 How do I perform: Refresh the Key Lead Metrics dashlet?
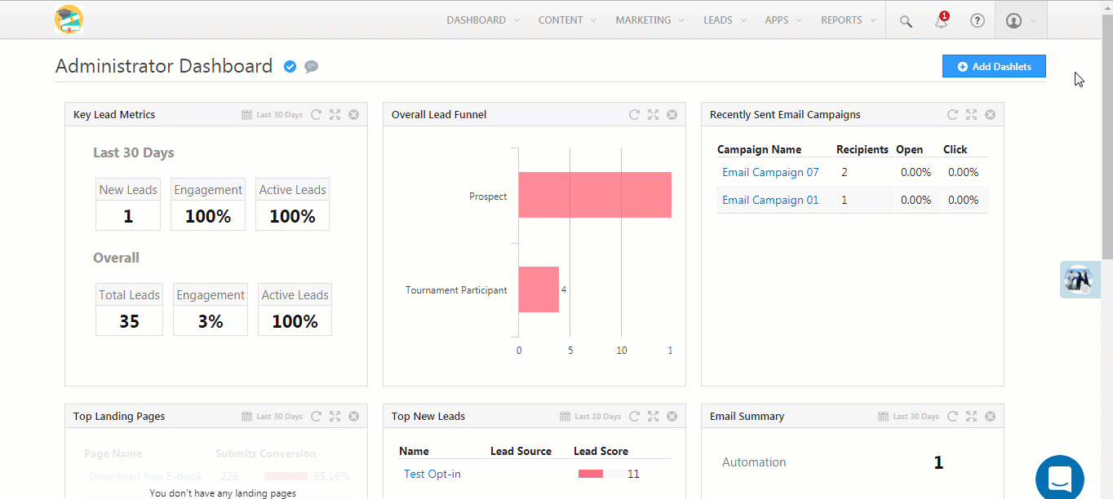click(317, 114)
